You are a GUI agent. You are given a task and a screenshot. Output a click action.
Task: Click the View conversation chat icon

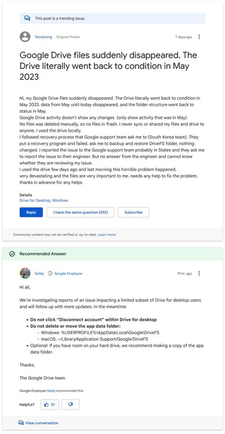click(x=21, y=423)
